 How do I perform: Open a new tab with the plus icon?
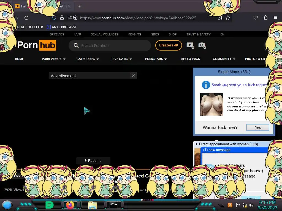pos(80,6)
